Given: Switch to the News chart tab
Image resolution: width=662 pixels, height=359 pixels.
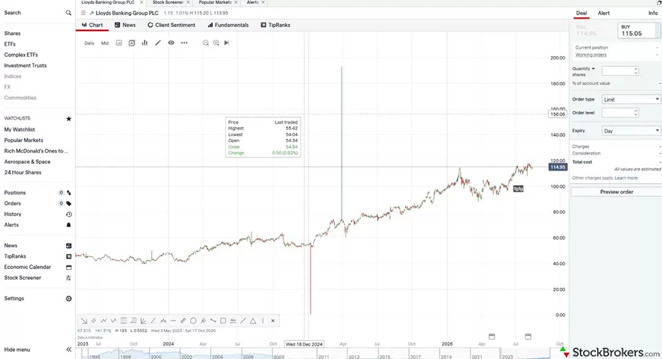Looking at the screenshot, I should click(x=125, y=25).
